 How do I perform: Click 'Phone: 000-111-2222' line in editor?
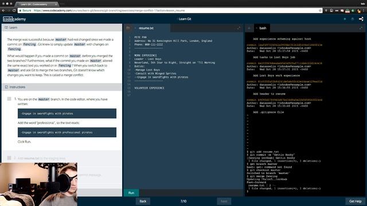(x=149, y=45)
